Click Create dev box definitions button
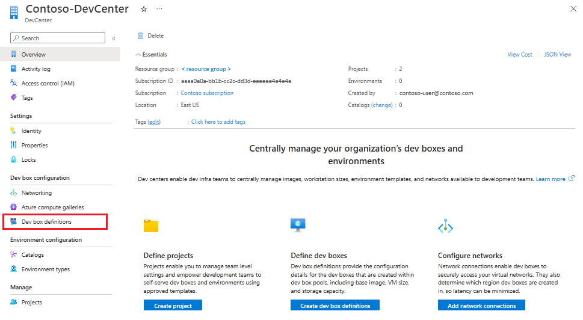The image size is (583, 320). point(335,306)
